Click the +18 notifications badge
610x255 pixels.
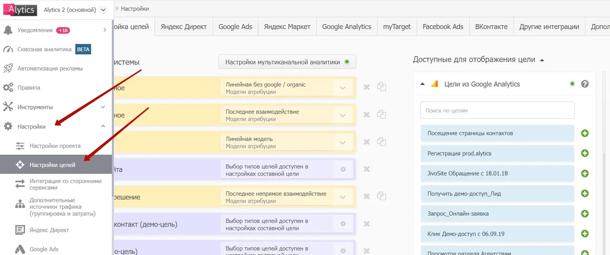coord(63,30)
